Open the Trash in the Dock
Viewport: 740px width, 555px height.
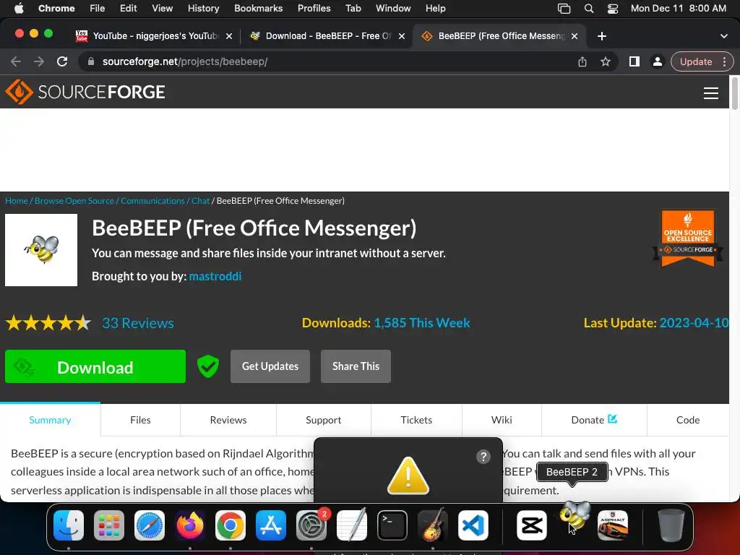point(671,525)
